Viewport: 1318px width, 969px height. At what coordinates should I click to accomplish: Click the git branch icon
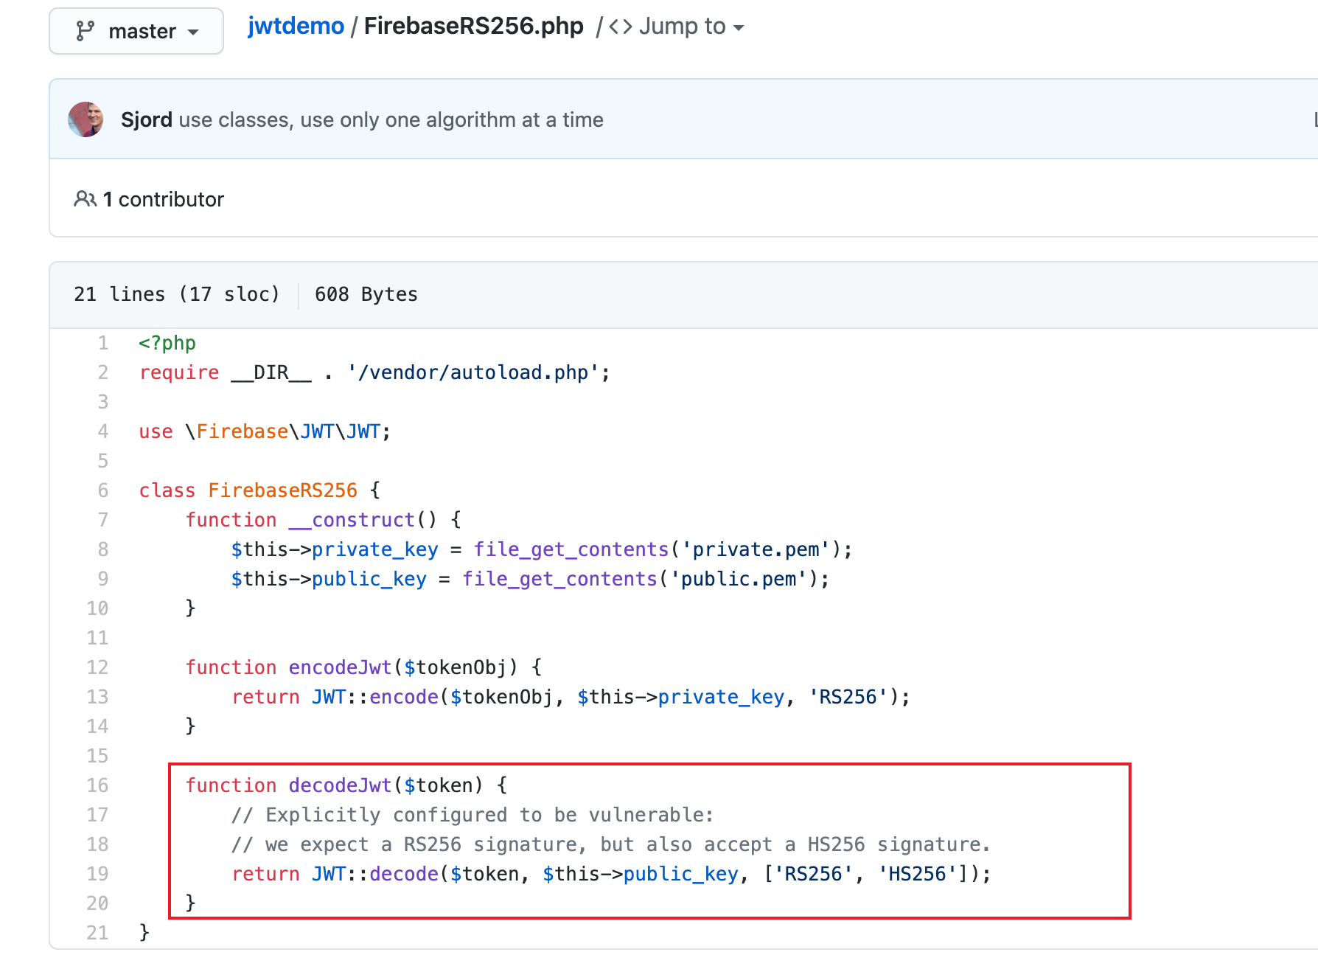[x=86, y=31]
